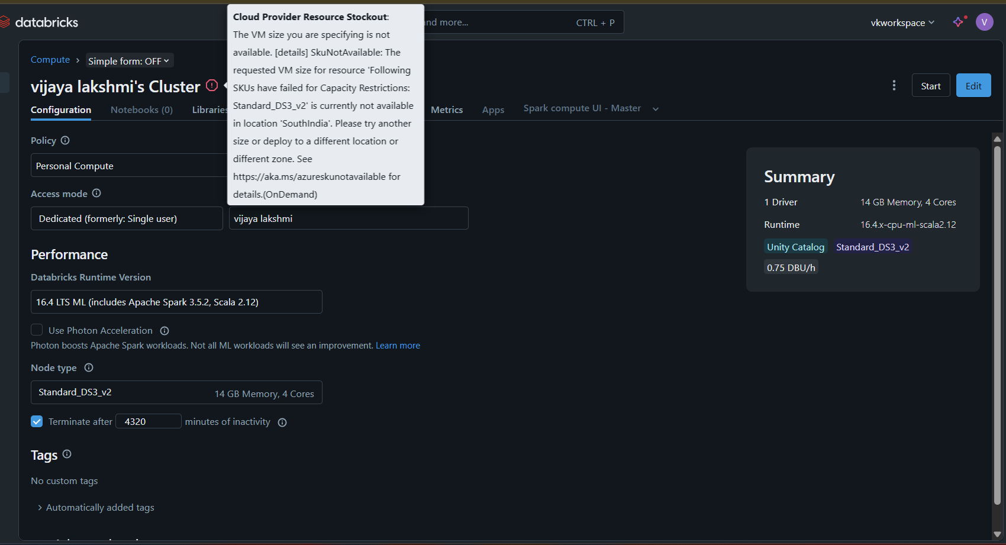Click the scrollbar down arrow
The height and width of the screenshot is (545, 1006).
(997, 534)
